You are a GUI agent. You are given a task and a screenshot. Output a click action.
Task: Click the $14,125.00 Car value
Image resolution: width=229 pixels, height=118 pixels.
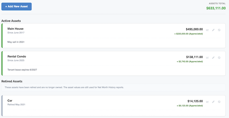[x=195, y=101]
